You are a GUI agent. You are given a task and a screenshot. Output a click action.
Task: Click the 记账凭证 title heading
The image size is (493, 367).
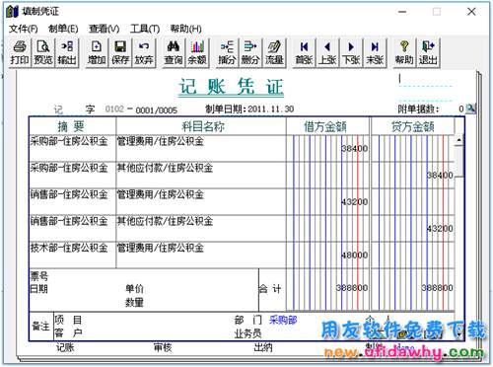point(231,87)
